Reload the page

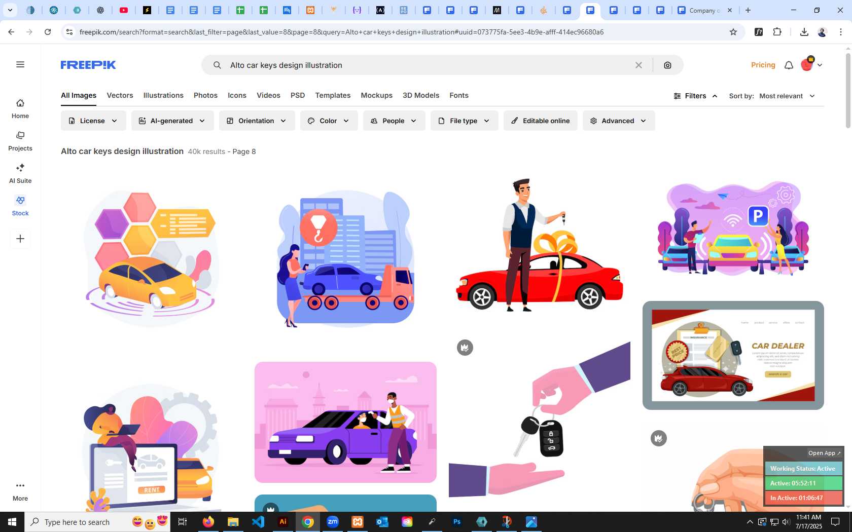pyautogui.click(x=48, y=32)
